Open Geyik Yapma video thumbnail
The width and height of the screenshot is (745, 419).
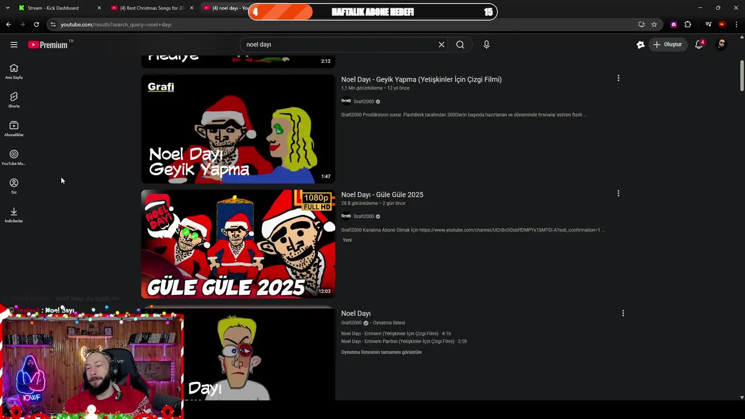tap(238, 129)
